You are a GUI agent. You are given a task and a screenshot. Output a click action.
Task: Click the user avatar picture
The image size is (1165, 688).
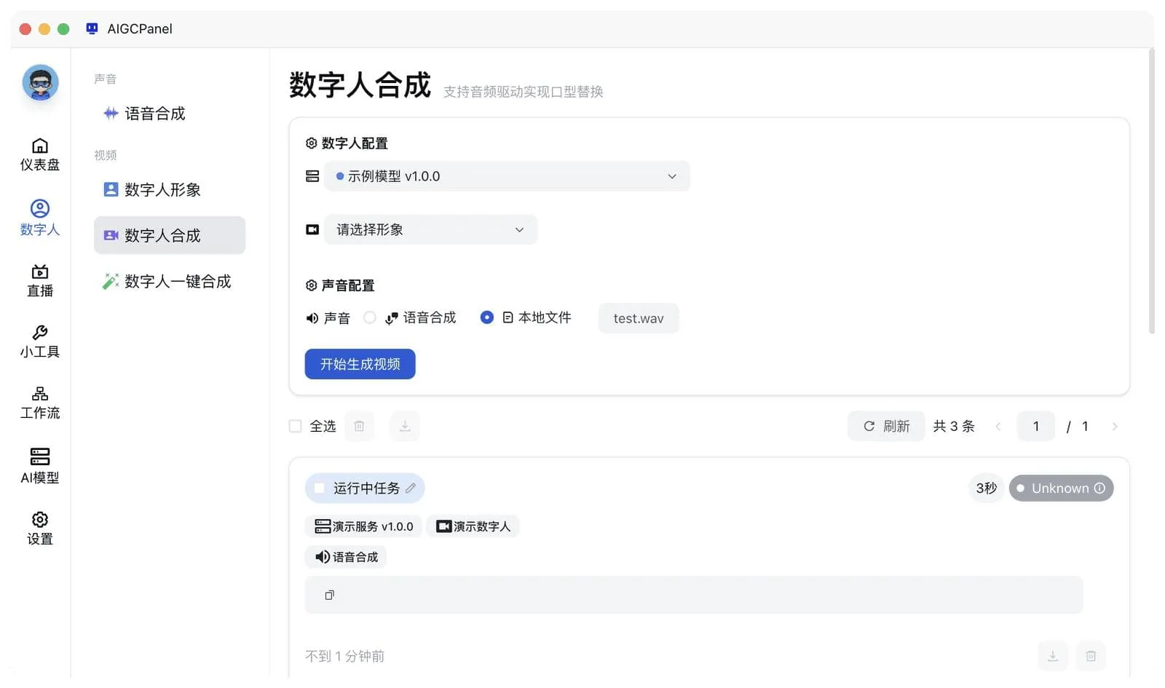click(x=41, y=82)
